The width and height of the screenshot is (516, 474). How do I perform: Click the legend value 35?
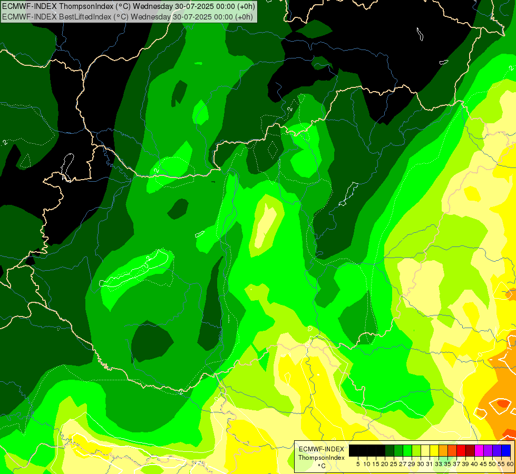pos(447,464)
